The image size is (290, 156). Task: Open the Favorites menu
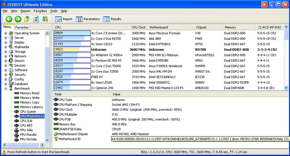(40, 11)
